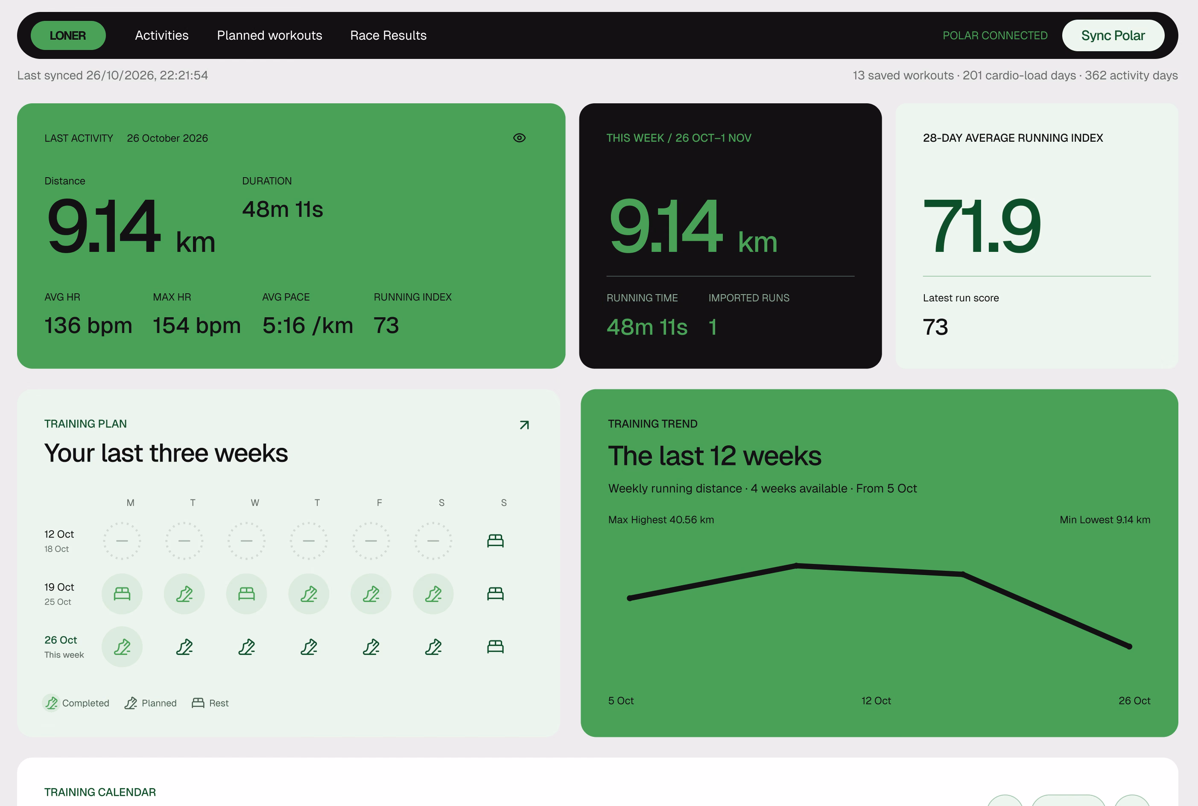Viewport: 1198px width, 806px height.
Task: Click the Last synced timestamp text
Action: tap(113, 75)
